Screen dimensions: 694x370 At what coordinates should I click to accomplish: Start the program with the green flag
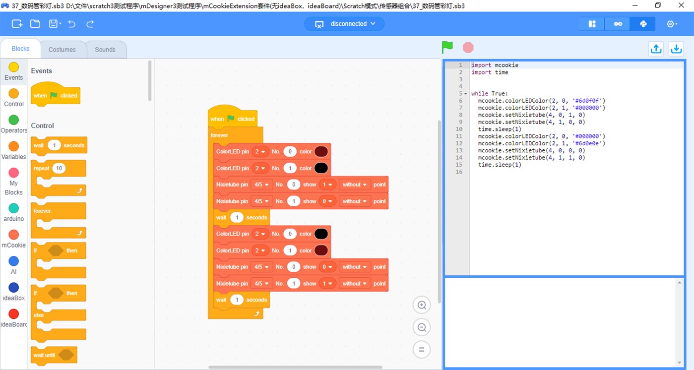tap(446, 47)
